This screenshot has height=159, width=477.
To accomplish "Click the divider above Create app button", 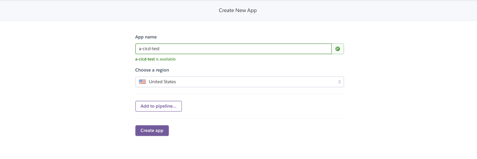I will pyautogui.click(x=239, y=118).
